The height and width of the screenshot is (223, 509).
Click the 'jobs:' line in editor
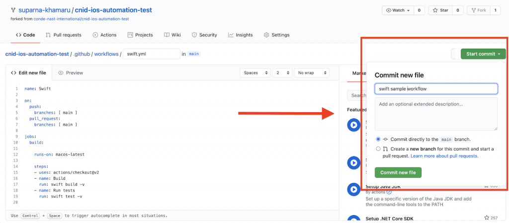coord(30,137)
